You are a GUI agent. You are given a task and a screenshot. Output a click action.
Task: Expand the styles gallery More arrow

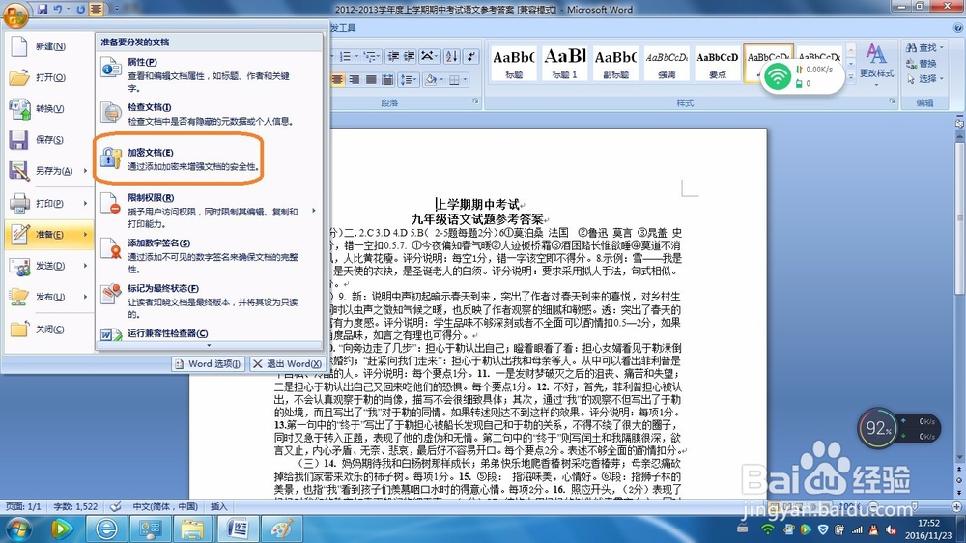[851, 76]
